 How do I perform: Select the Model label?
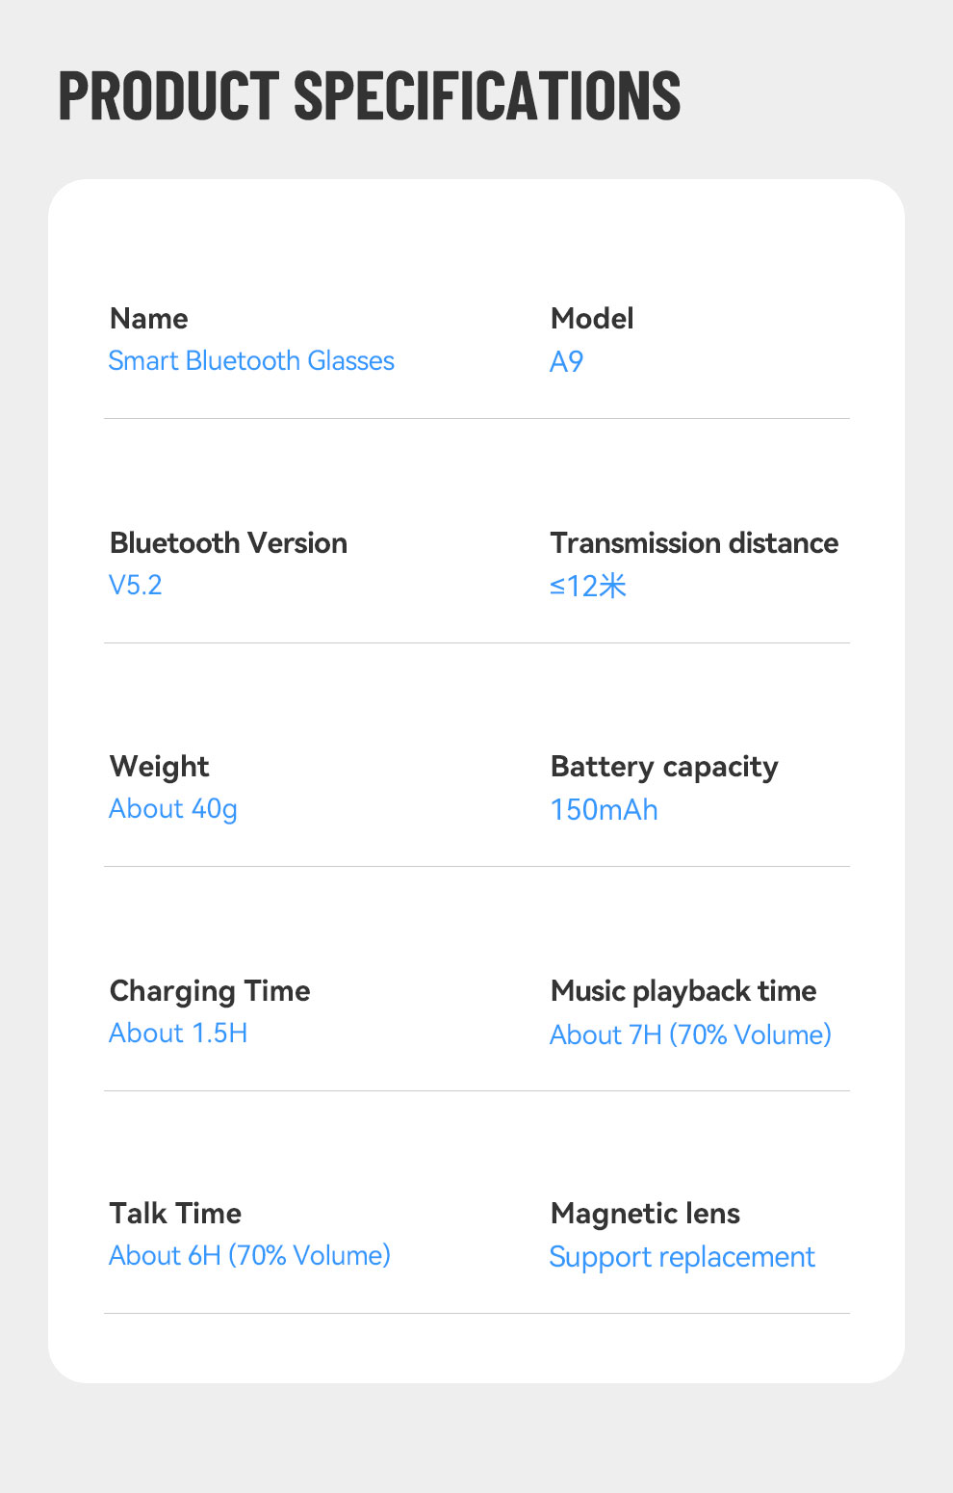[x=592, y=319]
